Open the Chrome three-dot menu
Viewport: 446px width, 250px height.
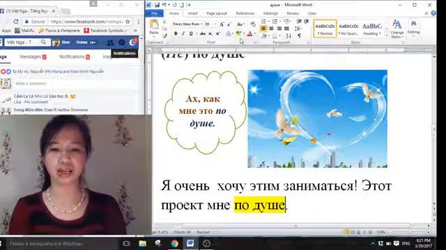[139, 22]
